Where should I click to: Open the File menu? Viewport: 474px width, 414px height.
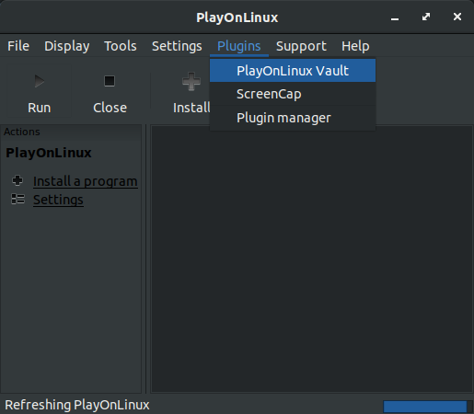[x=18, y=46]
